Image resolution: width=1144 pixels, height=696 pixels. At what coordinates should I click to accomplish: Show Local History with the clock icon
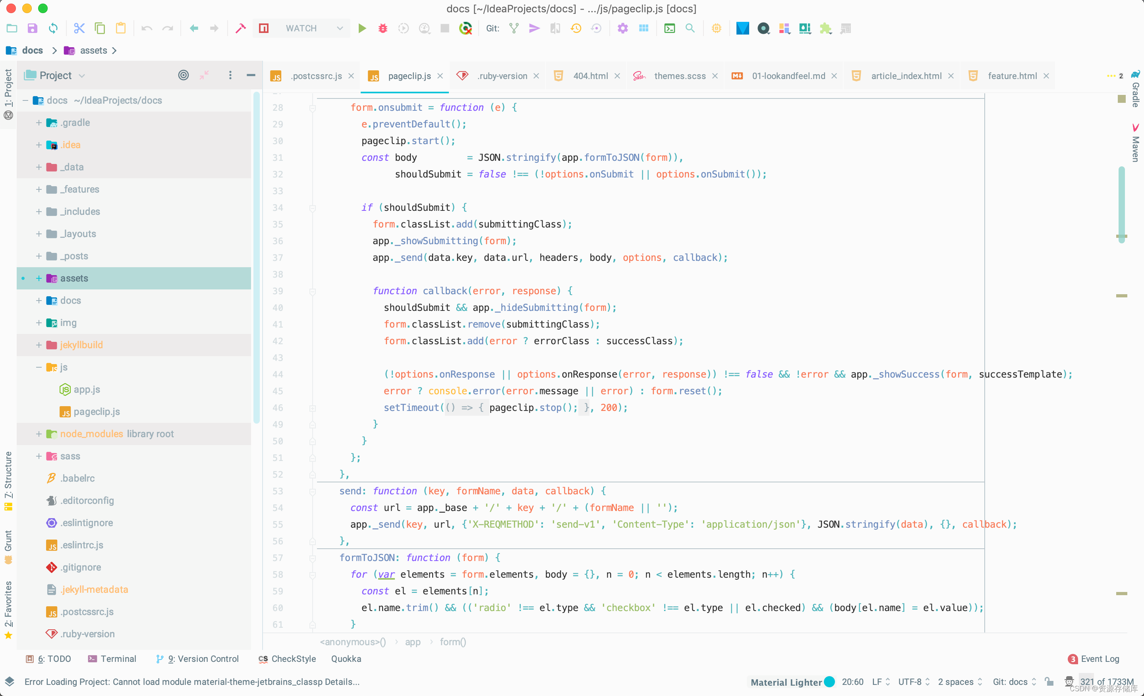[576, 28]
